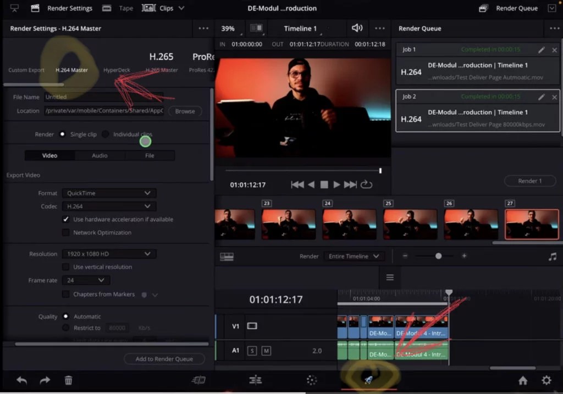
Task: Click the undo arrow icon
Action: [21, 380]
